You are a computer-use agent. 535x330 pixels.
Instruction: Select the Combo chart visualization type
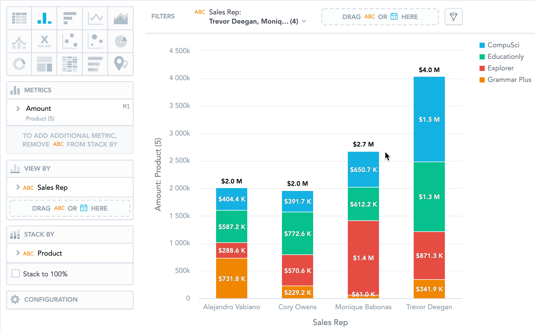(19, 41)
